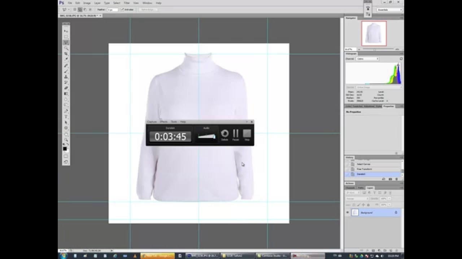Toggle the Anti-alias checkbox

(x=122, y=10)
